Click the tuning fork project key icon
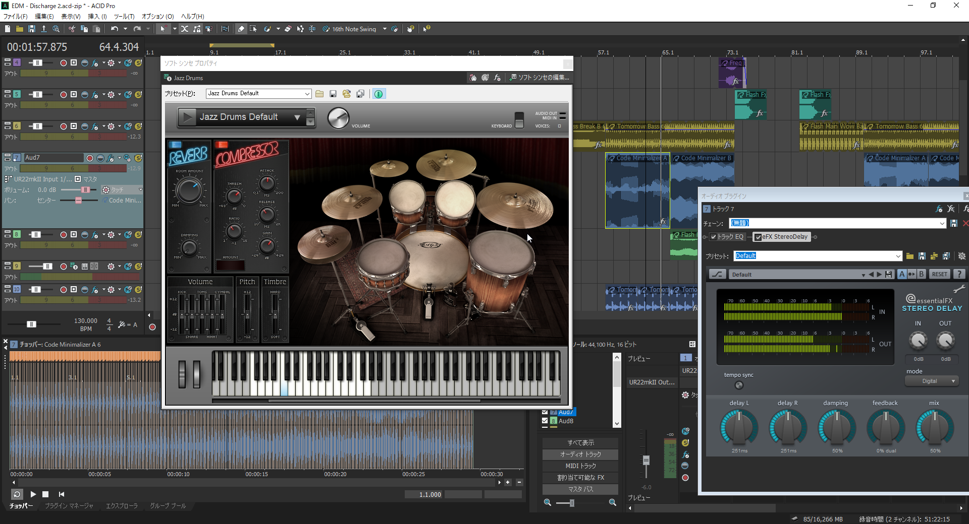The image size is (969, 524). click(x=122, y=325)
